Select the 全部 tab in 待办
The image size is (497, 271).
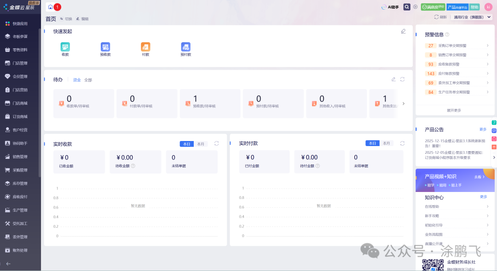pos(88,80)
